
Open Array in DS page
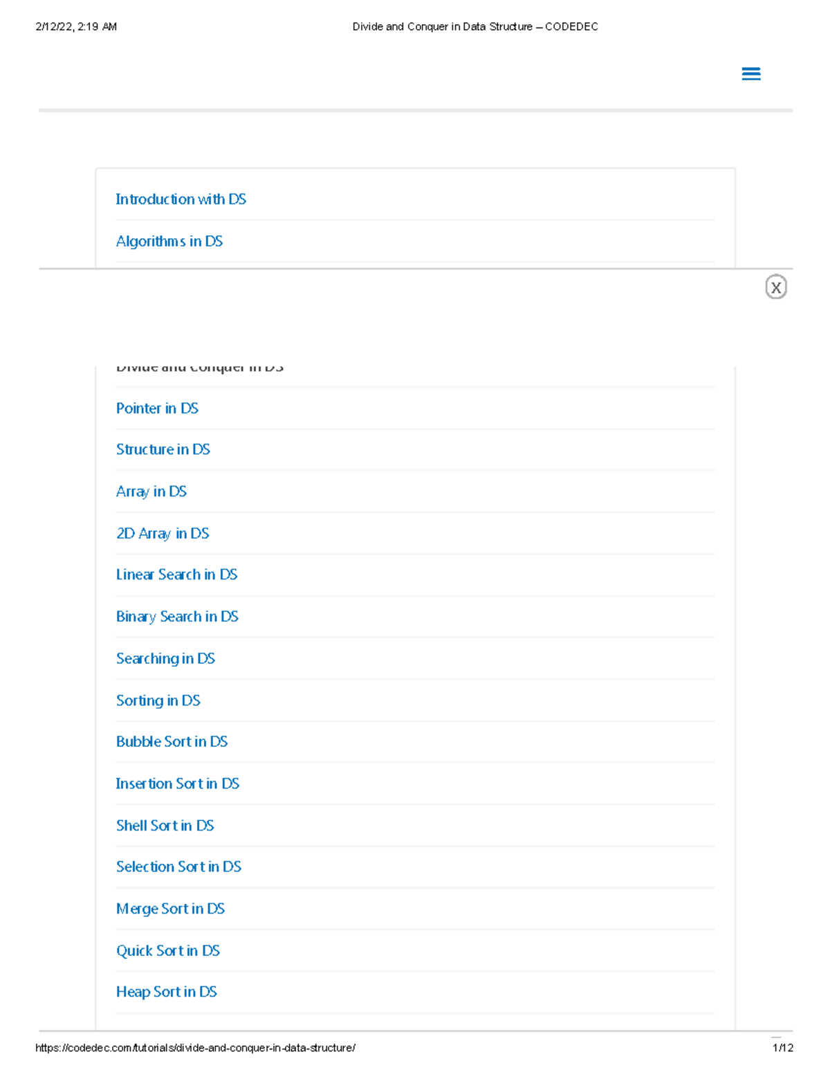pyautogui.click(x=151, y=491)
